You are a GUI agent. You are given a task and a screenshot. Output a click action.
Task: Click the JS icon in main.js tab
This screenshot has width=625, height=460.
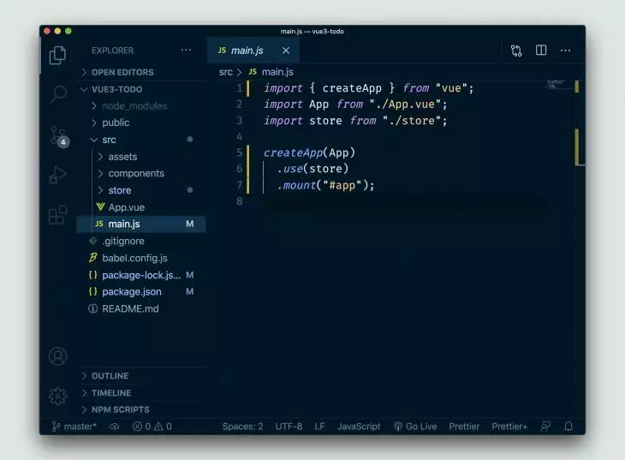tap(222, 51)
